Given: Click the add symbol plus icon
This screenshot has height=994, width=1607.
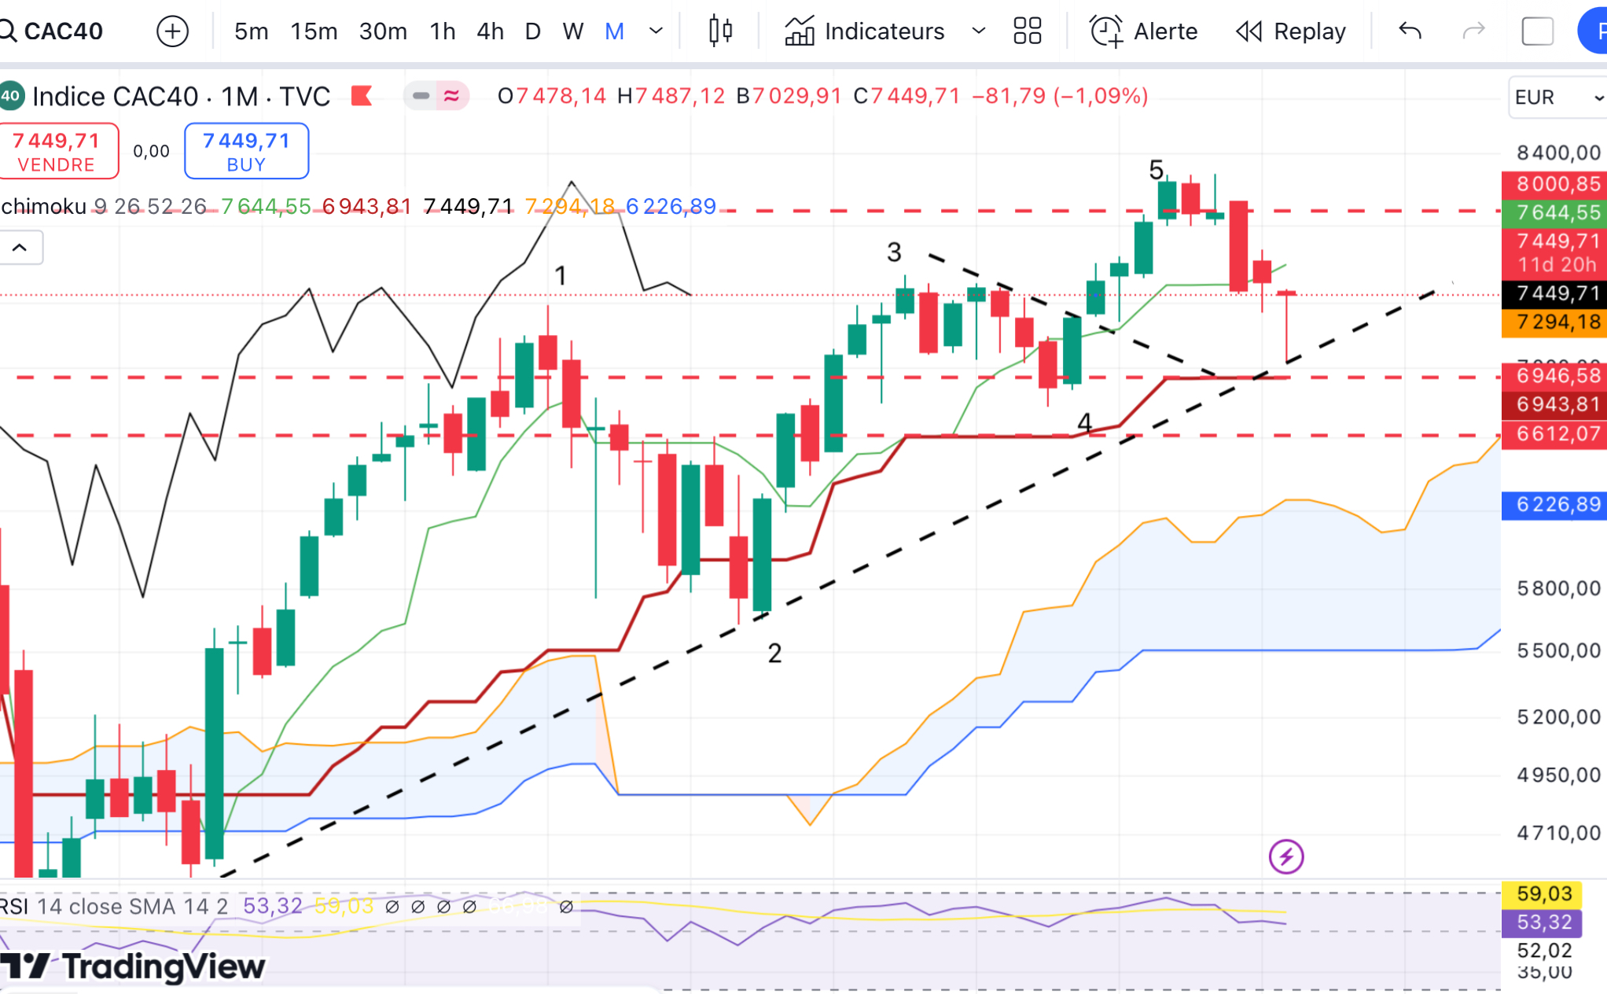Looking at the screenshot, I should point(172,31).
